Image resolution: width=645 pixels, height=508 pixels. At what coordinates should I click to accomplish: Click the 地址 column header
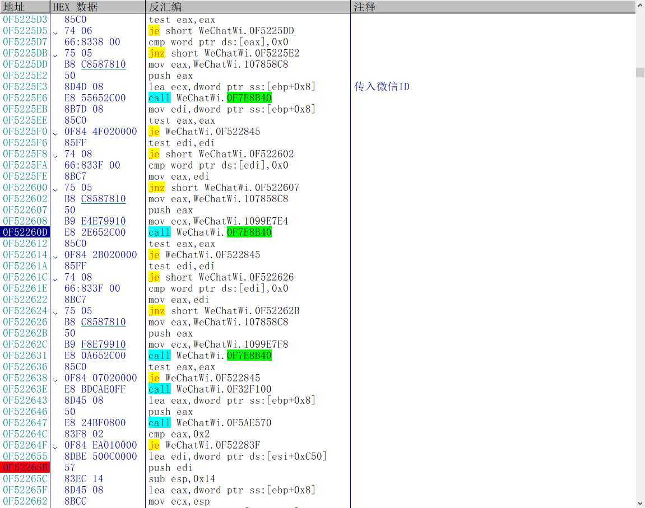coord(25,7)
